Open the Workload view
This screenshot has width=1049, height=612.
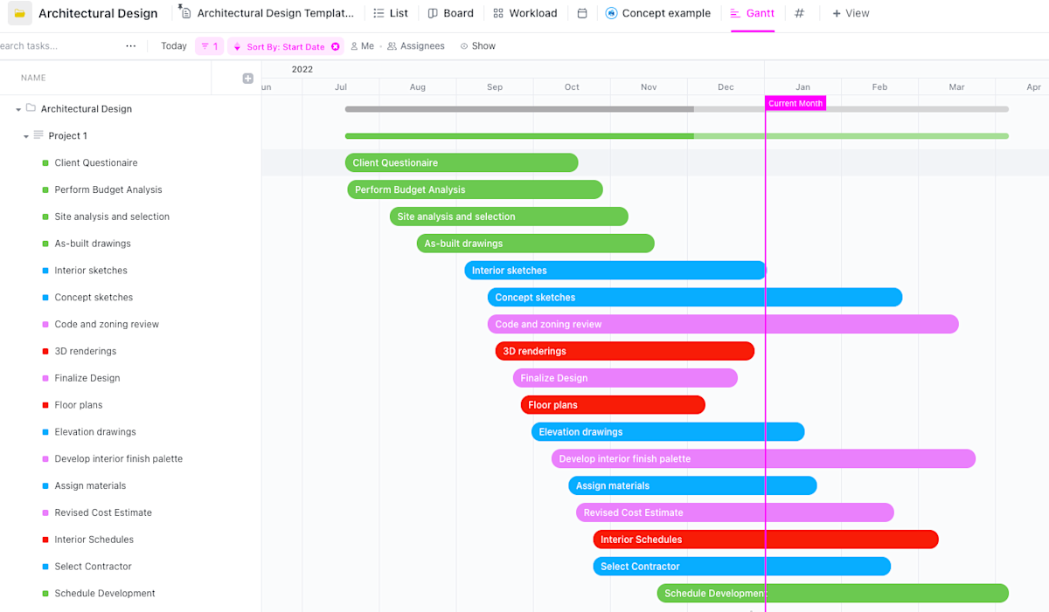pyautogui.click(x=525, y=13)
